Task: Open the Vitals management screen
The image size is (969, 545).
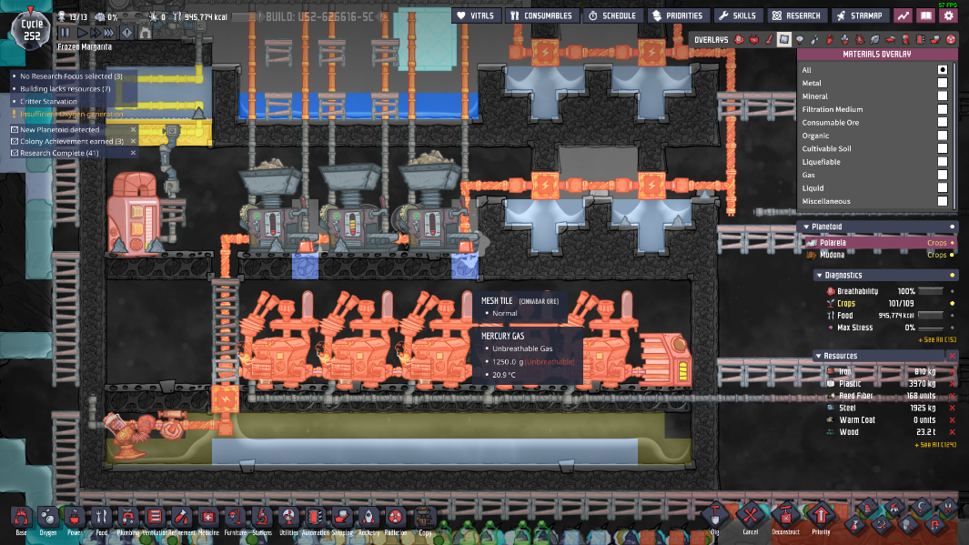Action: 474,15
